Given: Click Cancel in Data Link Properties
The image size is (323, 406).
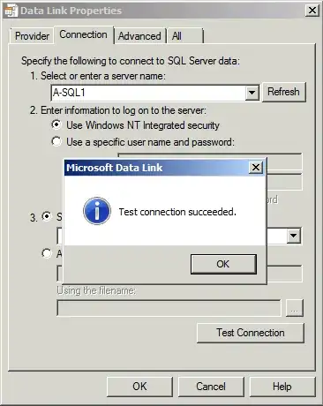Looking at the screenshot, I should pyautogui.click(x=211, y=387).
